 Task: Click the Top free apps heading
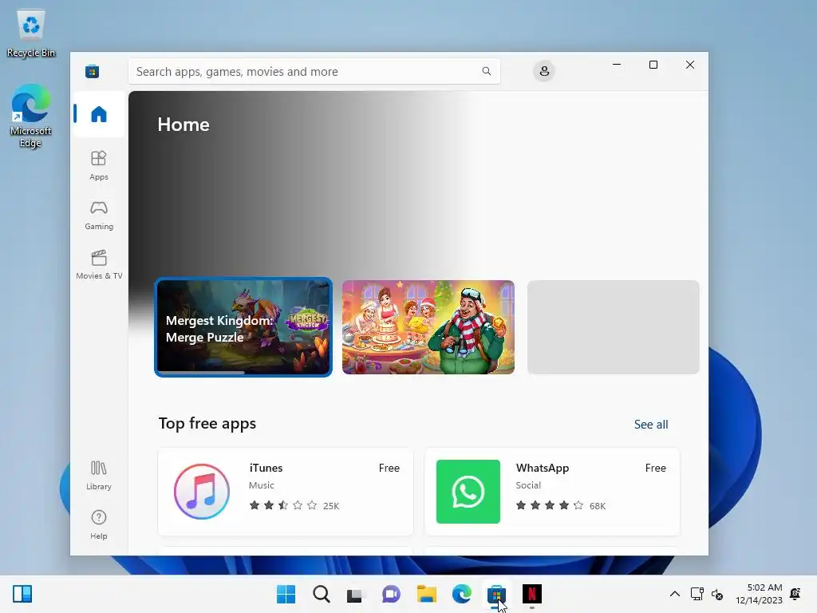[x=207, y=423]
